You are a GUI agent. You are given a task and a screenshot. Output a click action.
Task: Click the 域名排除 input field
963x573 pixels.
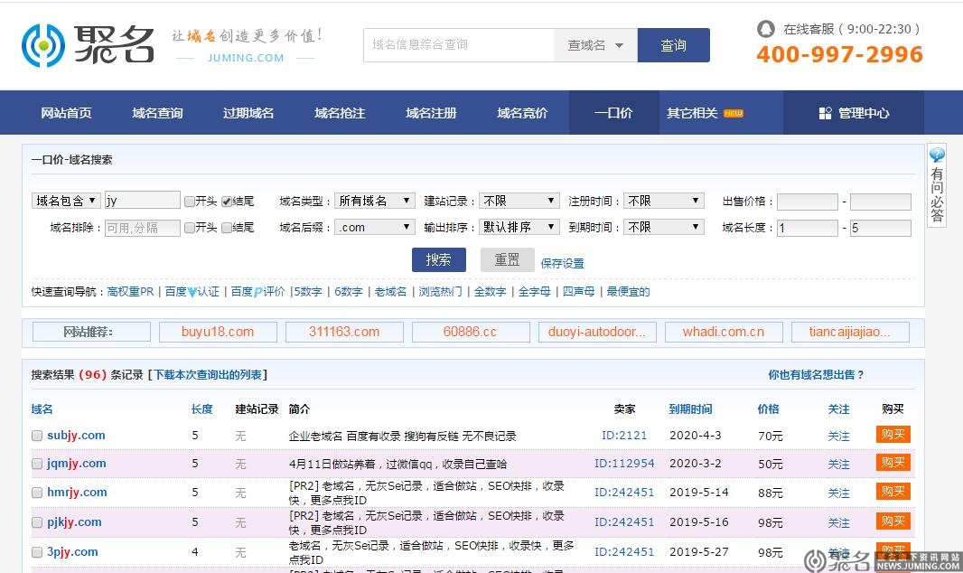(143, 228)
